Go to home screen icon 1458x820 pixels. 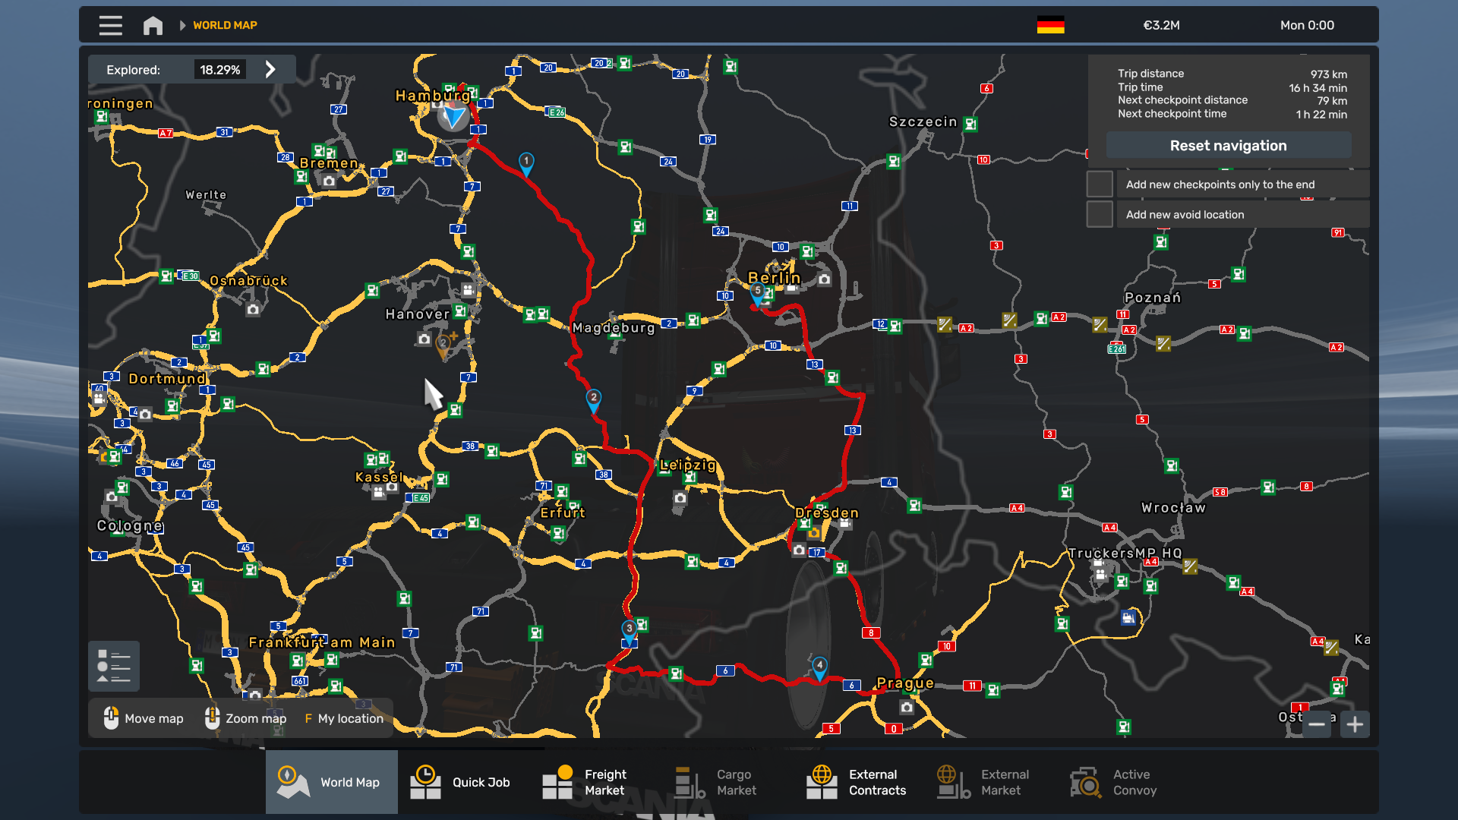153,25
